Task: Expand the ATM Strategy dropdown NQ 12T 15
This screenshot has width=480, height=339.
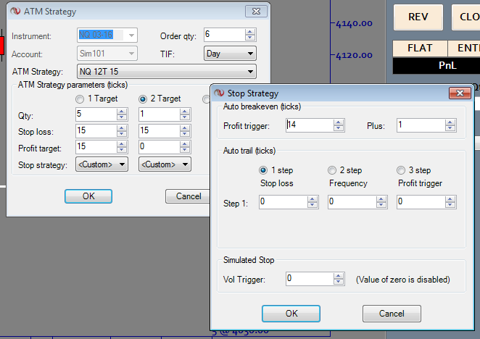Action: 167,72
